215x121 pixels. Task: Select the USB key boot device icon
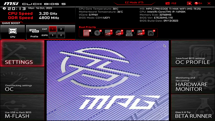pyautogui.click(x=130, y=33)
